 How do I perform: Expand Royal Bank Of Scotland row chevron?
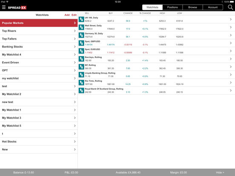click(x=231, y=91)
